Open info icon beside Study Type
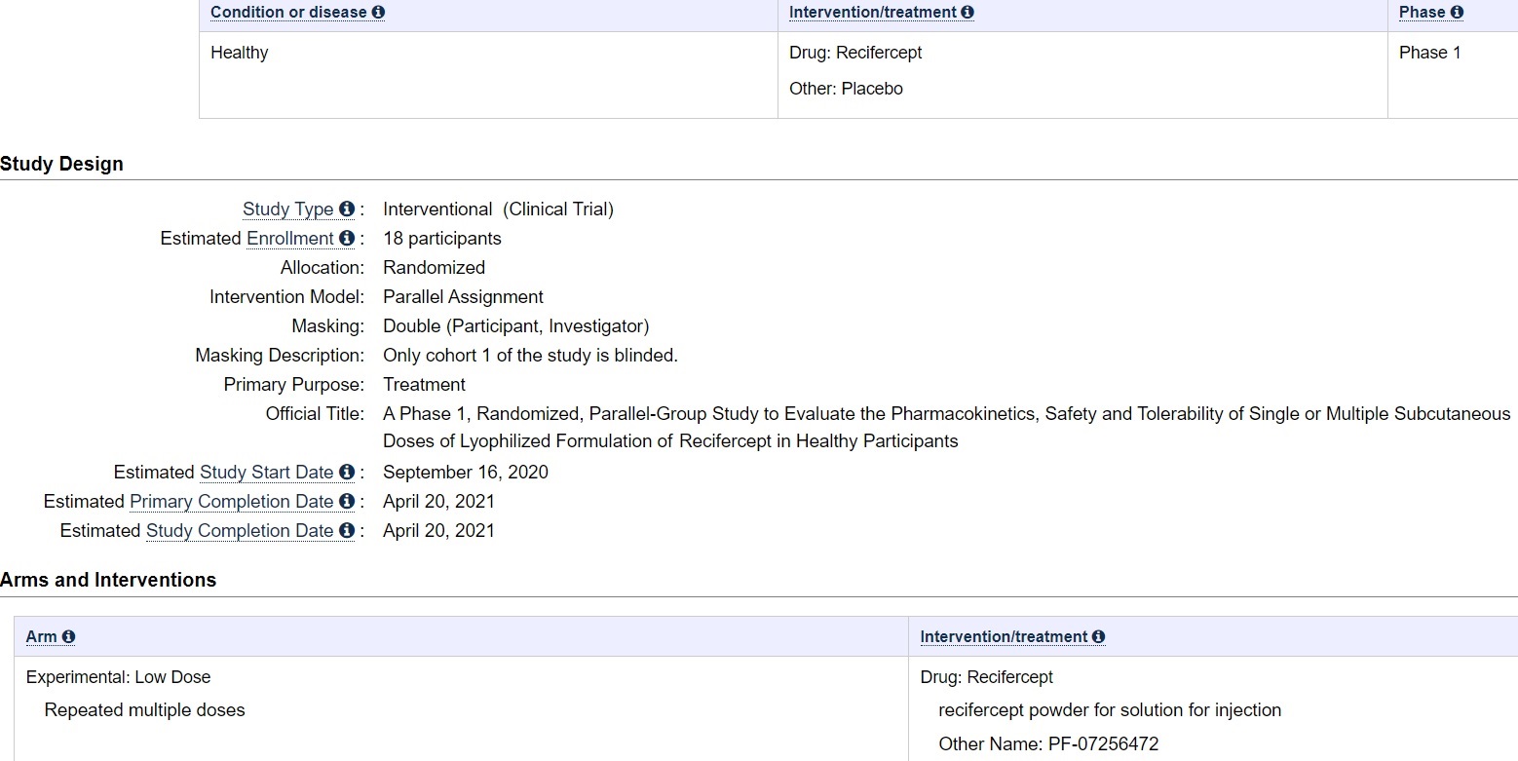 click(x=347, y=209)
